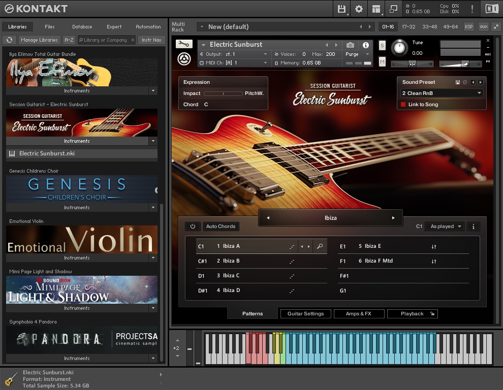
Task: Show rack page 17-32
Action: 408,26
